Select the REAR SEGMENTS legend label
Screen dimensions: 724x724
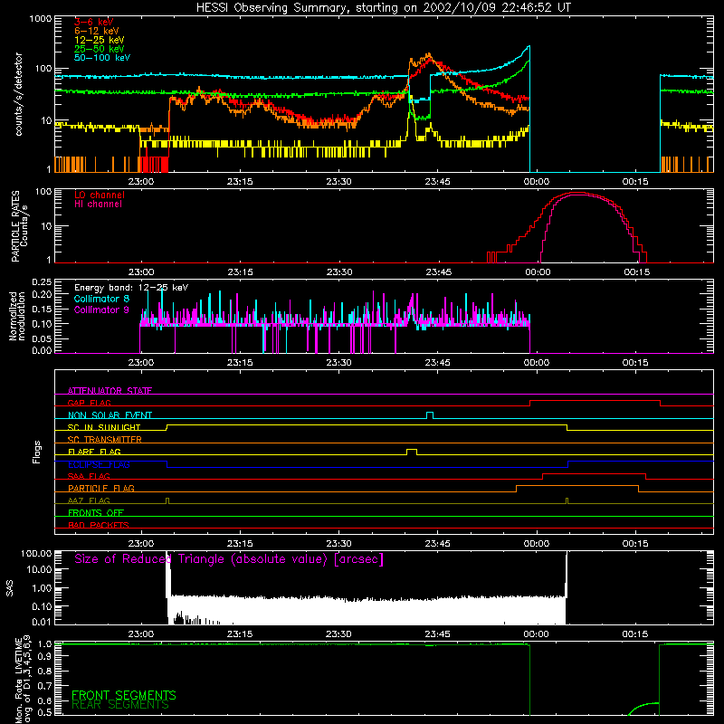click(120, 705)
